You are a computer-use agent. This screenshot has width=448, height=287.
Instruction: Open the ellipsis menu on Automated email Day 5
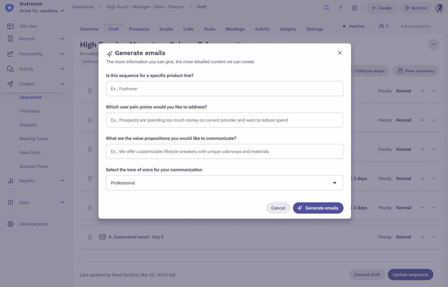(x=434, y=237)
